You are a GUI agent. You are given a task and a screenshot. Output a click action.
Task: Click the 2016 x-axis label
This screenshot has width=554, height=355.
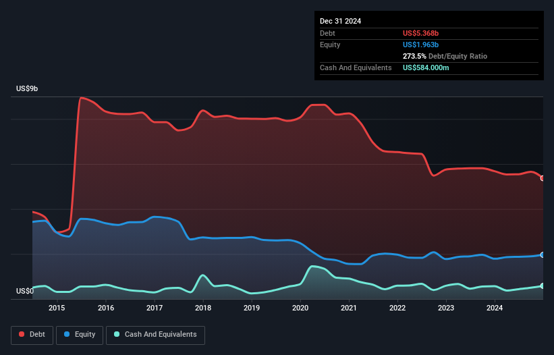click(106, 308)
